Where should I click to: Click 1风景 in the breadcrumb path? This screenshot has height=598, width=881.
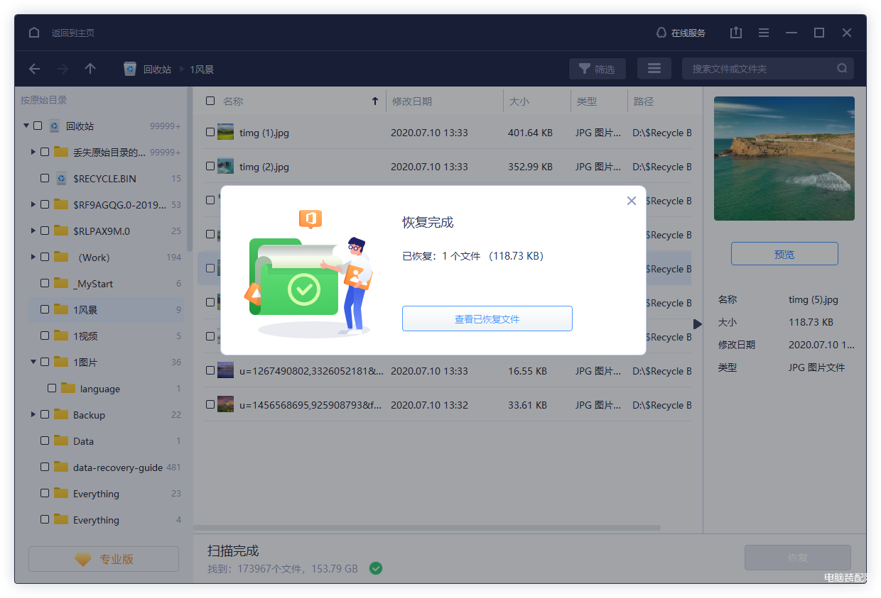(x=202, y=69)
